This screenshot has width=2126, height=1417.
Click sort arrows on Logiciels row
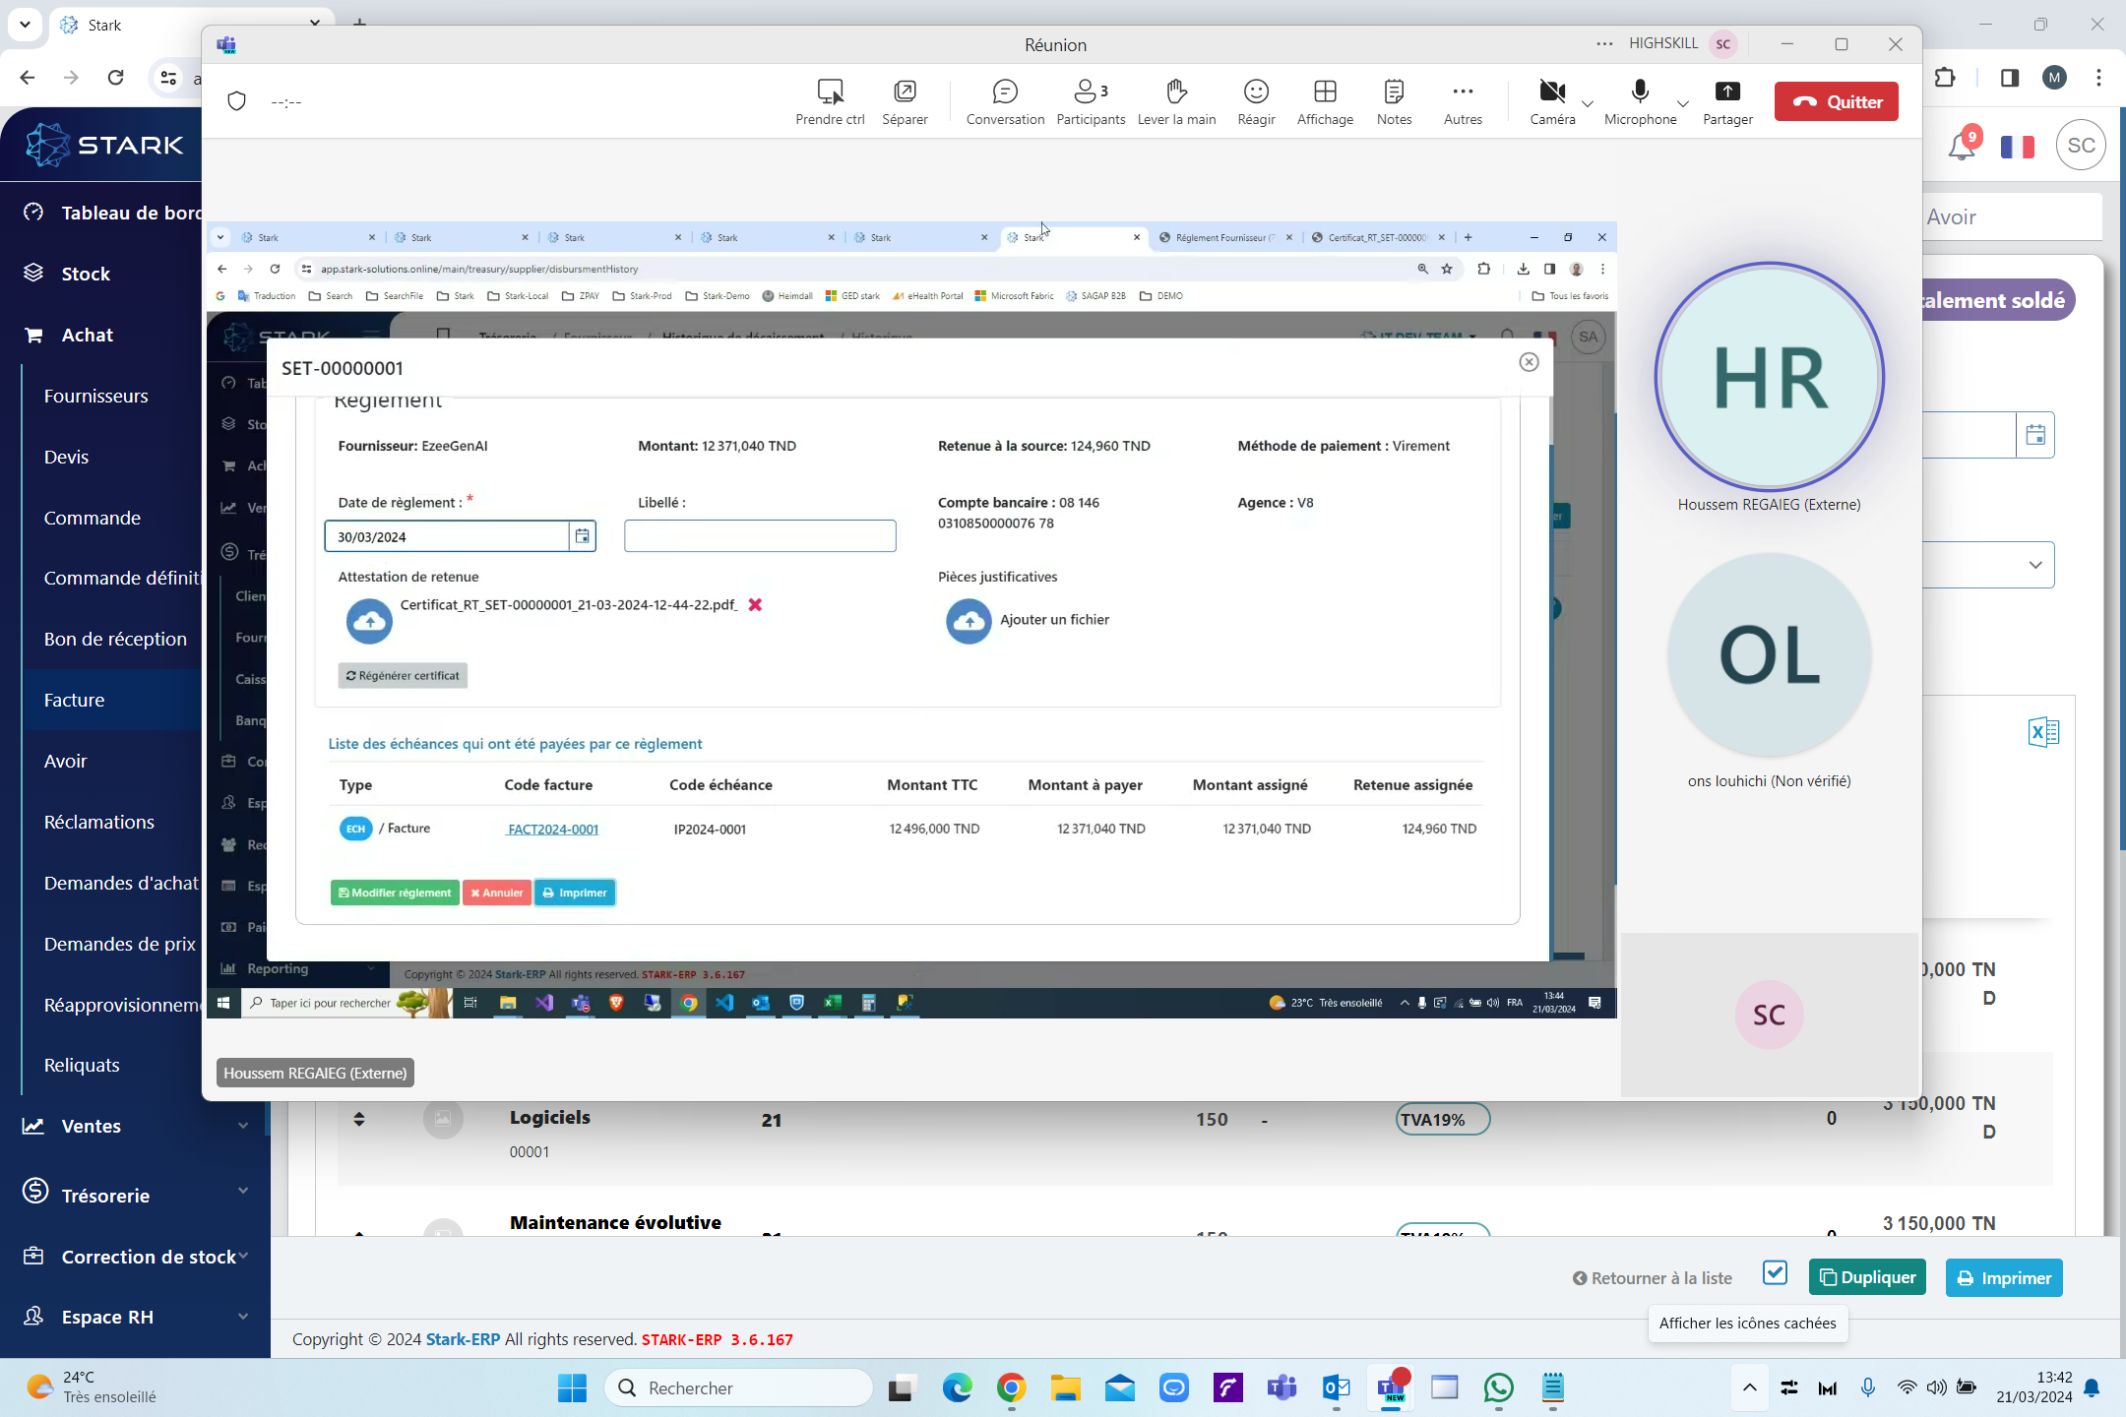(x=359, y=1119)
